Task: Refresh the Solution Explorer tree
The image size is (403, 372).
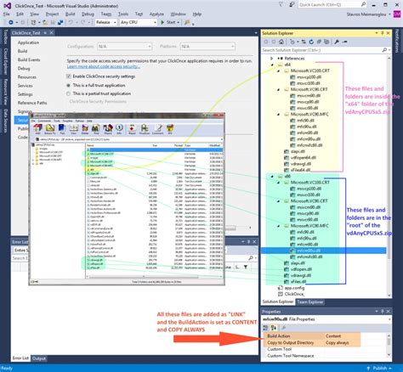Action: click(311, 42)
